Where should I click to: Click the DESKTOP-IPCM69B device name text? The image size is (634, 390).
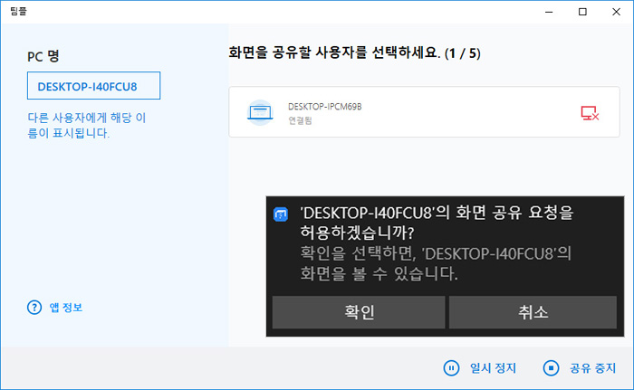point(324,107)
